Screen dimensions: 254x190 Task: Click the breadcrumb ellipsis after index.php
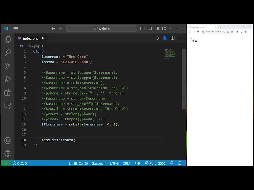pos(46,46)
